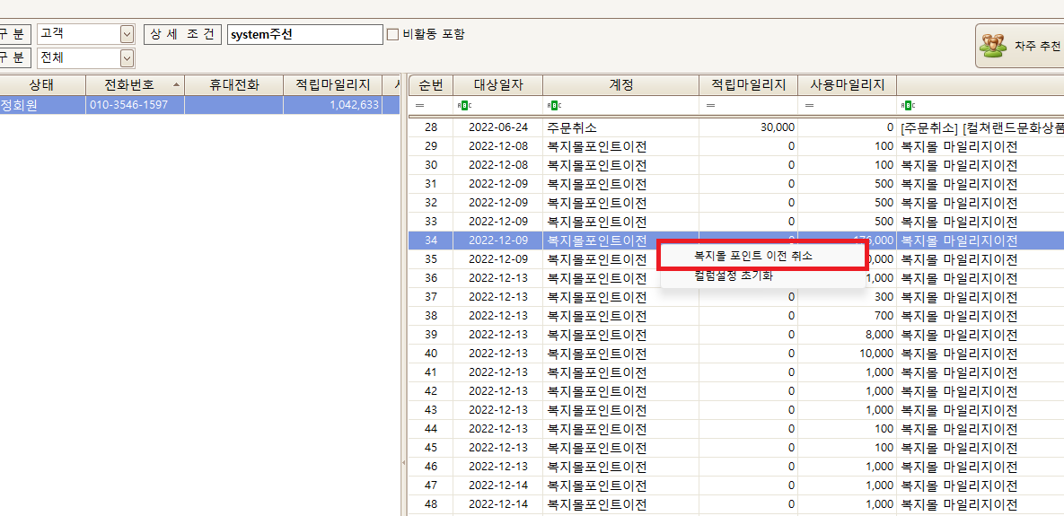The image size is (1064, 516).
Task: Click the people icon on 차주 추천 button
Action: 994,46
